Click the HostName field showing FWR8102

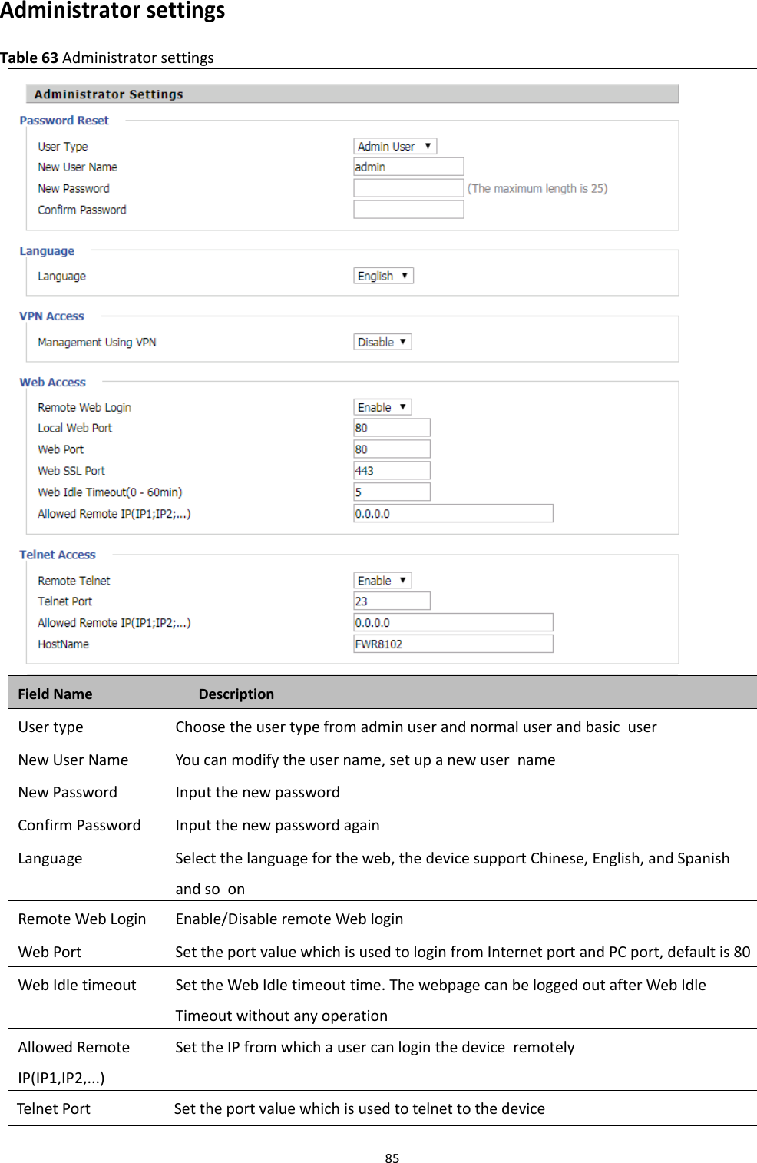click(x=452, y=644)
